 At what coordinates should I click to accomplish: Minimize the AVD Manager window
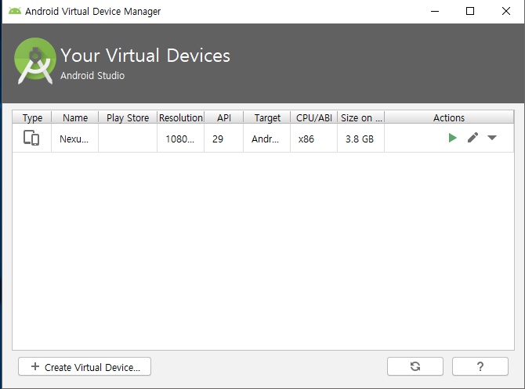pyautogui.click(x=435, y=11)
